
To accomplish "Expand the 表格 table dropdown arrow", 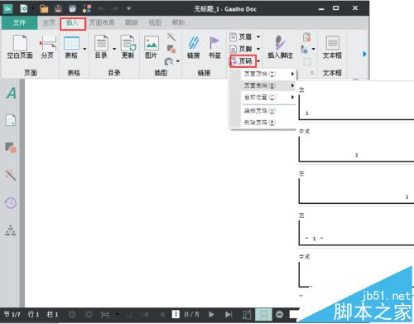I will click(84, 49).
